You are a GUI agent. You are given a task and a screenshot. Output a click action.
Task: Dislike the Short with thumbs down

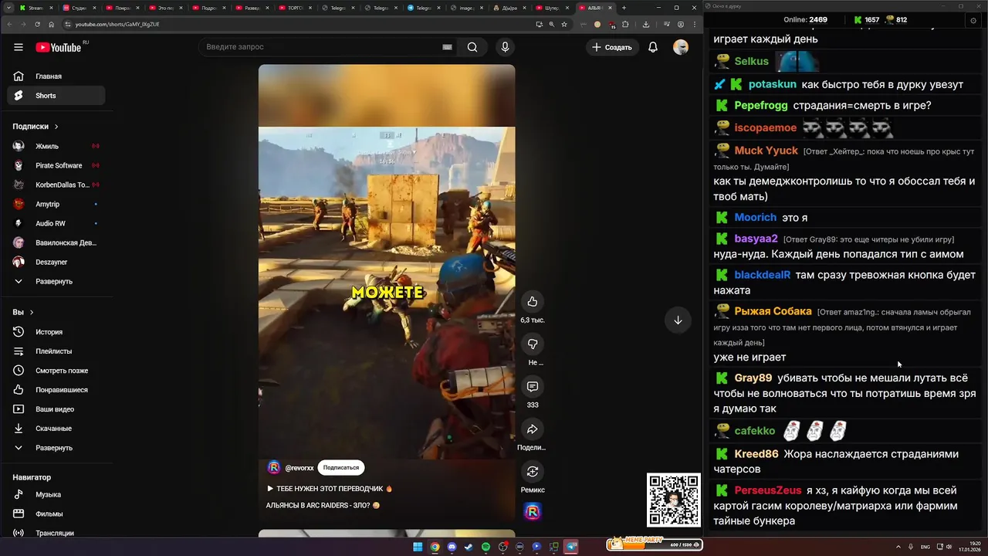coord(533,344)
